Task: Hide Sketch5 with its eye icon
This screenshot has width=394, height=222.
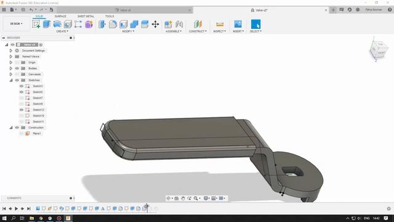Action: click(22, 92)
